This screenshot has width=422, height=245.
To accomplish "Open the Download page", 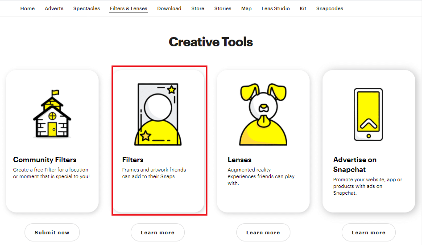I will (x=169, y=8).
